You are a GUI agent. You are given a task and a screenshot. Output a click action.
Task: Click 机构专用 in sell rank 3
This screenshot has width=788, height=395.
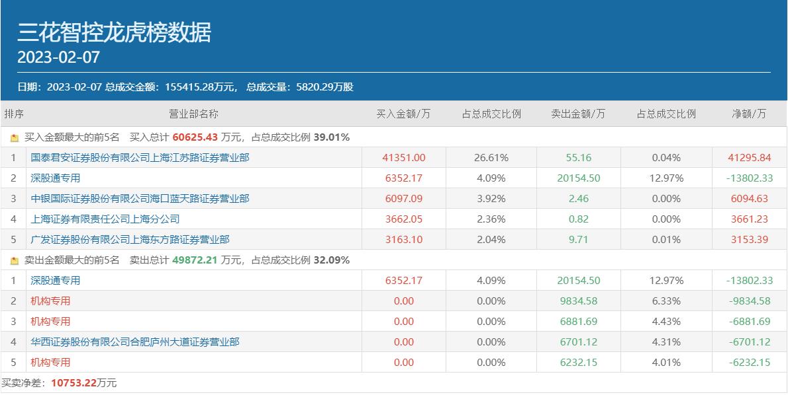[50, 322]
